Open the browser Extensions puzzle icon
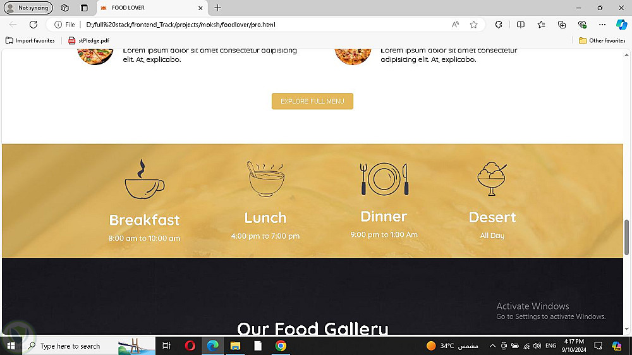The image size is (632, 355). pyautogui.click(x=499, y=25)
